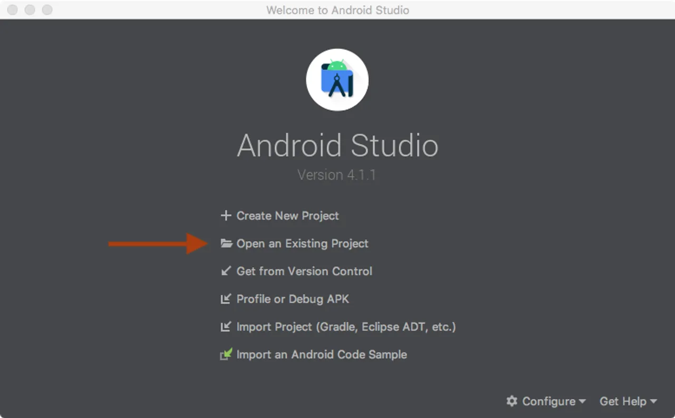
Task: Choose Get from Version Control
Action: (304, 271)
